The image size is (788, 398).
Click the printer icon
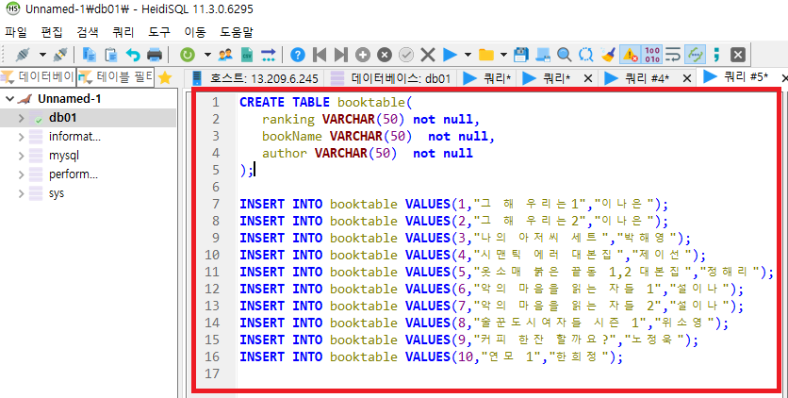click(x=155, y=55)
